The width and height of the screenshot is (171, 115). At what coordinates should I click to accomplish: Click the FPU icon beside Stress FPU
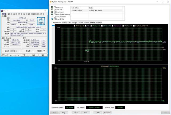point(52,10)
